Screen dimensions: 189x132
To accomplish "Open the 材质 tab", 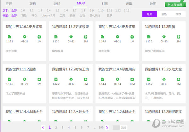I will (x=105, y=4).
